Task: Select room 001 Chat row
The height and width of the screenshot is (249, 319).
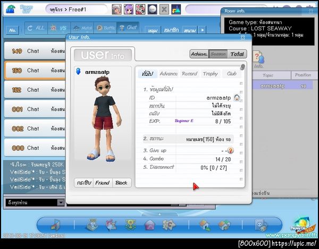Action: [35, 109]
